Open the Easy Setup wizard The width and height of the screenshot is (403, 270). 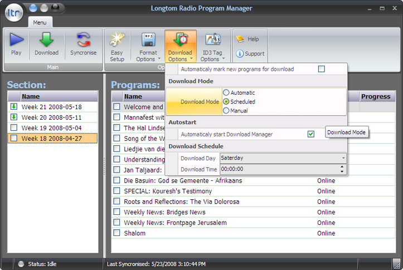click(117, 47)
